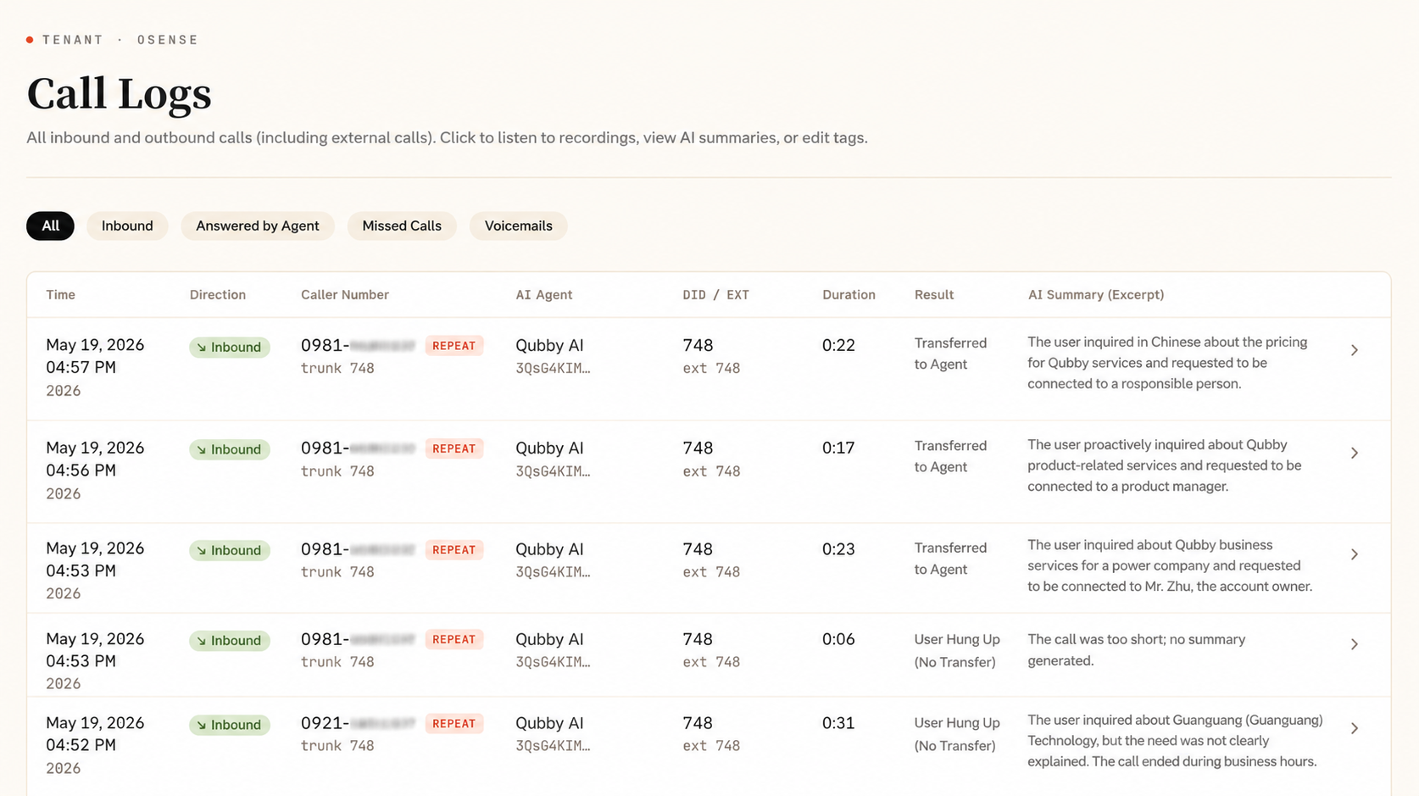The width and height of the screenshot is (1419, 796).
Task: Click the 0:31 duration value
Action: (x=838, y=723)
